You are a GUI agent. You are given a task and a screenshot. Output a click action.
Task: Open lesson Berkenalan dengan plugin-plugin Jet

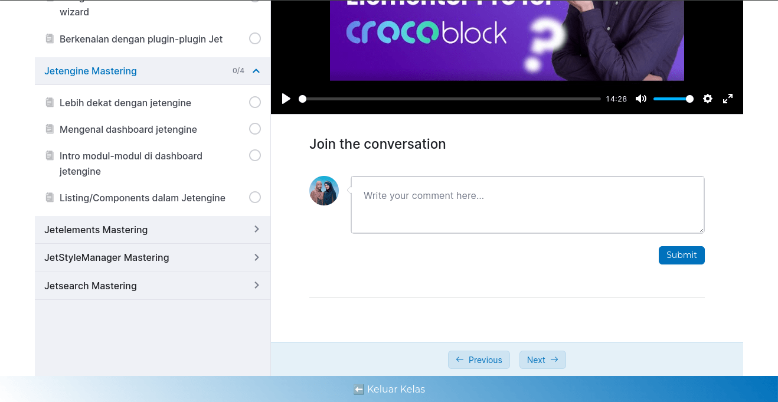pyautogui.click(x=141, y=39)
